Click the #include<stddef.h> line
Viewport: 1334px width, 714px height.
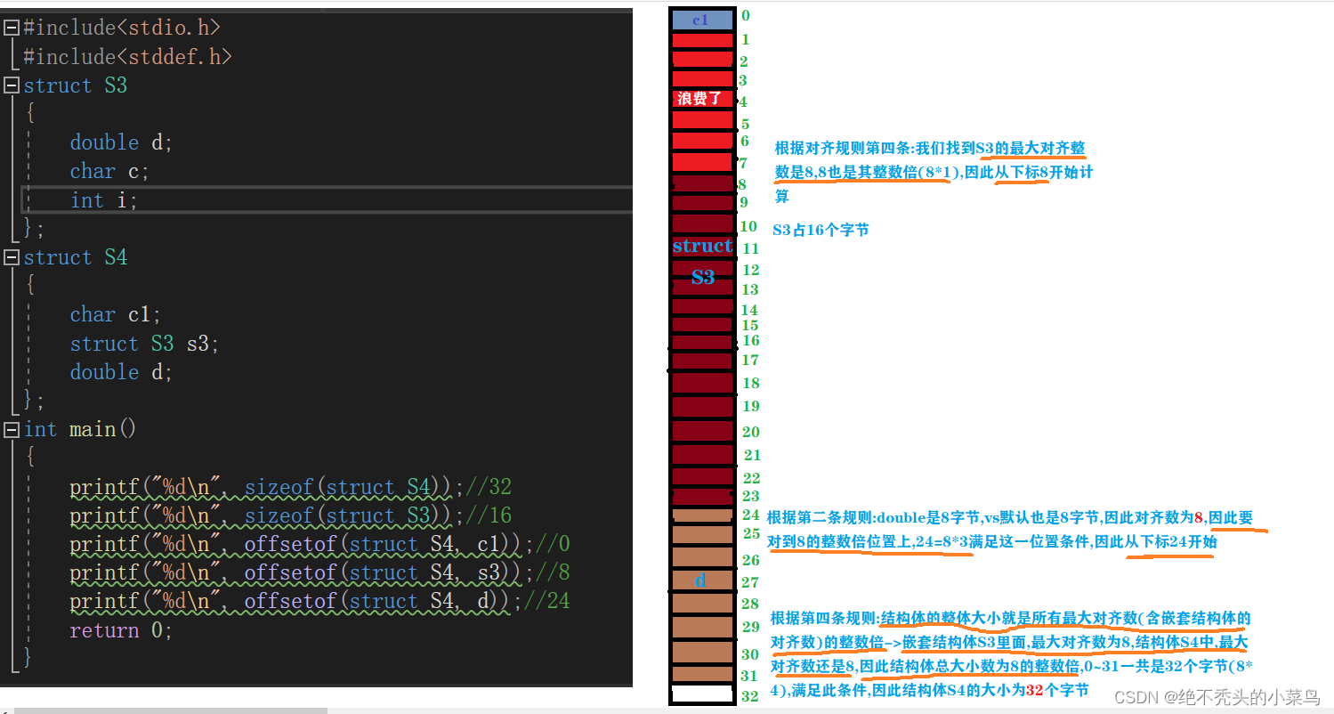pyautogui.click(x=127, y=57)
